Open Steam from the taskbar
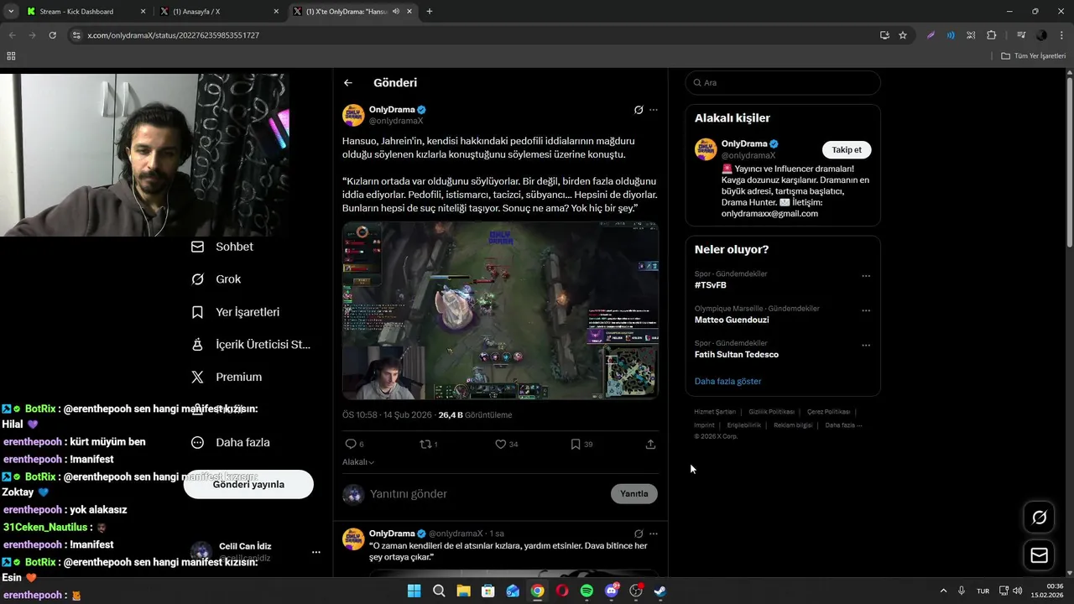The image size is (1074, 604). (x=660, y=591)
